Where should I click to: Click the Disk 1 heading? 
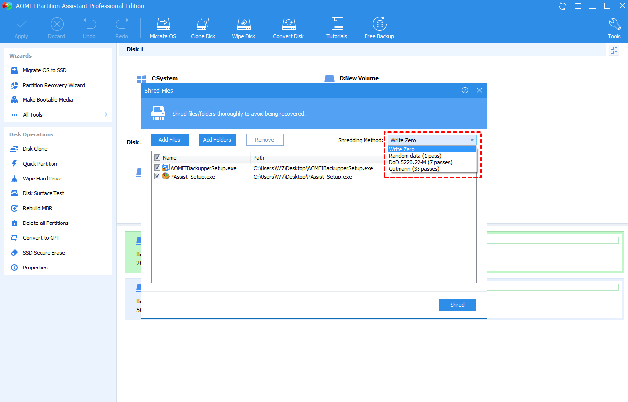pos(135,49)
